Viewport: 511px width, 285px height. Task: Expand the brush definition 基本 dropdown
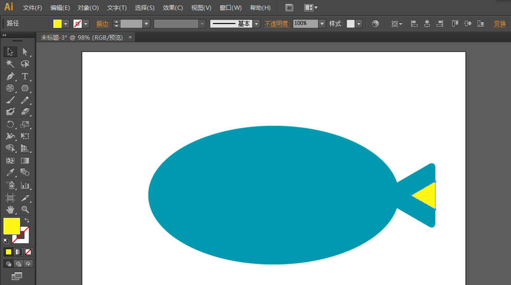(257, 23)
